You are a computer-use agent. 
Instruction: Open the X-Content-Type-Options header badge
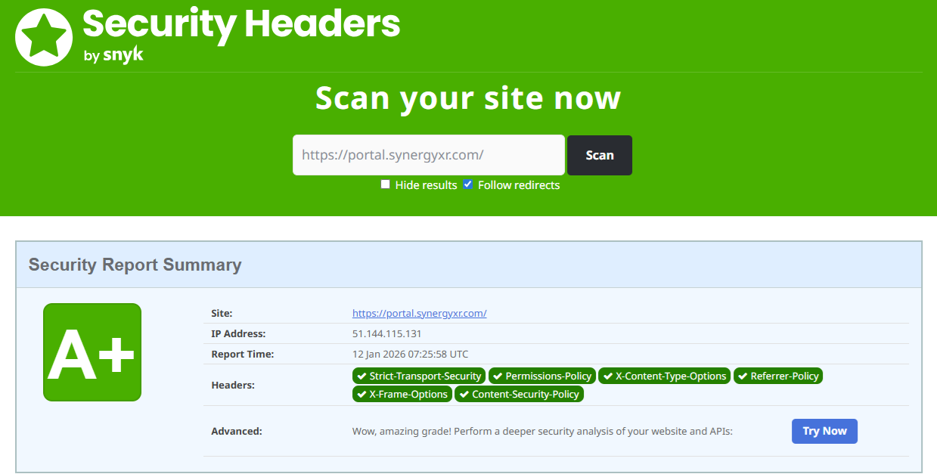[x=665, y=376]
